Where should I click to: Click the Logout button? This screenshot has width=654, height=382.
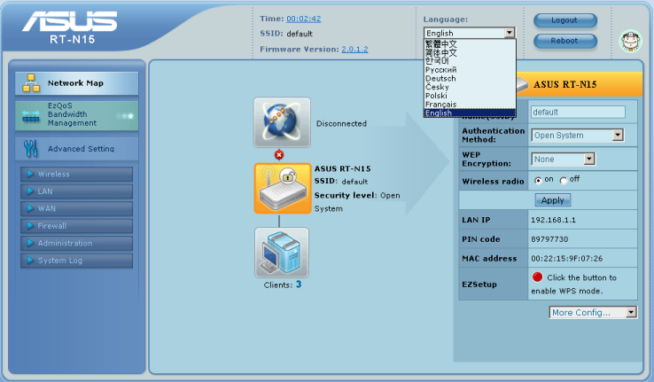click(x=565, y=20)
